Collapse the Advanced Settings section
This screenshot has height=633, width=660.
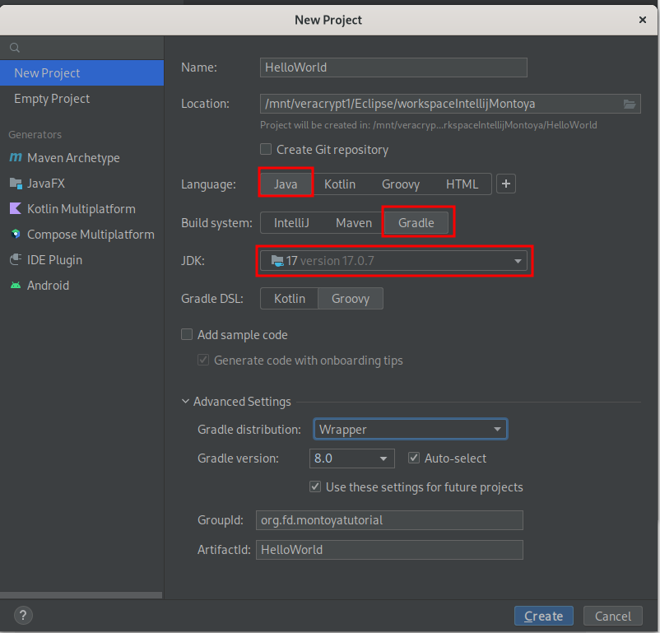pyautogui.click(x=186, y=402)
